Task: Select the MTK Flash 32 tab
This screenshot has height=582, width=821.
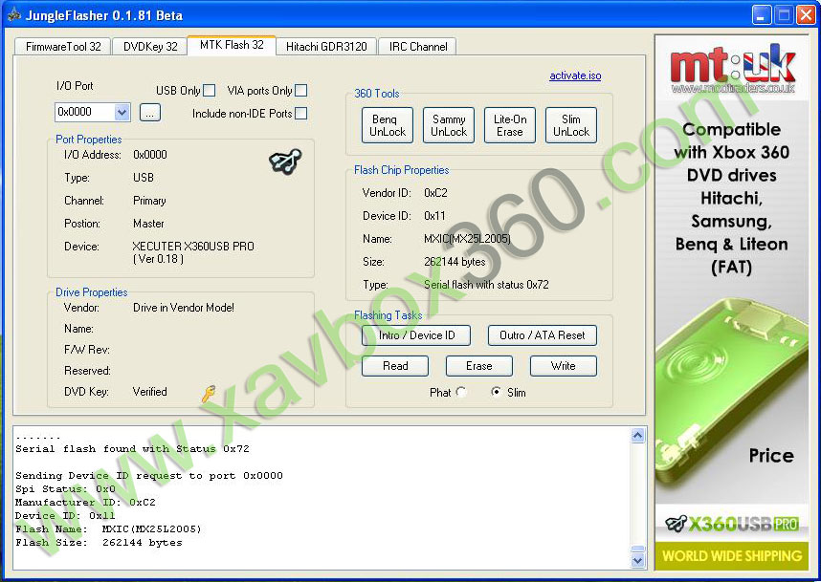Action: [232, 45]
